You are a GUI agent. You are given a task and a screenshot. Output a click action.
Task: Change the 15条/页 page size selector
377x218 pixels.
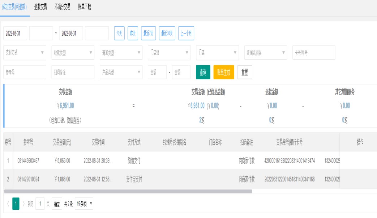pyautogui.click(x=84, y=204)
